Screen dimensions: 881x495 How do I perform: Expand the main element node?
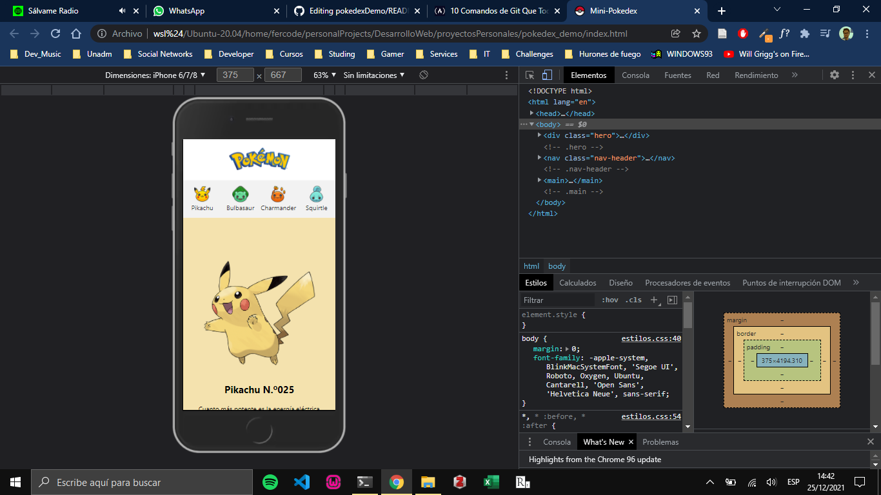coord(540,180)
